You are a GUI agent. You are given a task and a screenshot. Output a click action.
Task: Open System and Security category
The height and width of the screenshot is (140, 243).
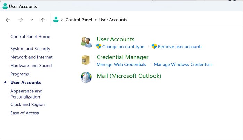click(x=30, y=49)
